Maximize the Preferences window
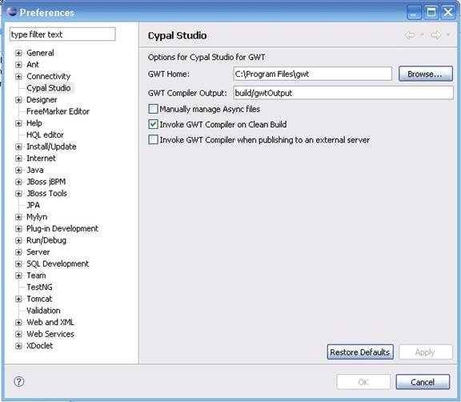Image resolution: width=461 pixels, height=402 pixels. [431, 13]
